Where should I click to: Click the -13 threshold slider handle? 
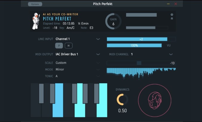[139, 63]
